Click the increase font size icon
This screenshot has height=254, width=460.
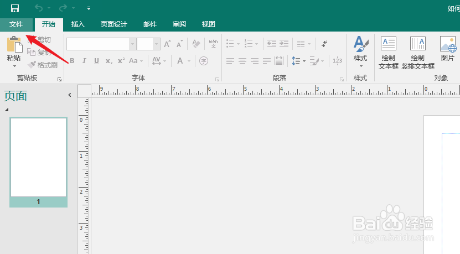click(x=167, y=44)
